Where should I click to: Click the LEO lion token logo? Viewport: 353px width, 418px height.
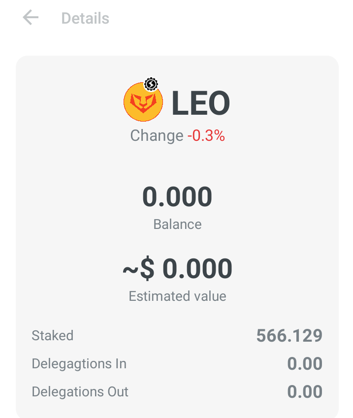click(x=143, y=102)
